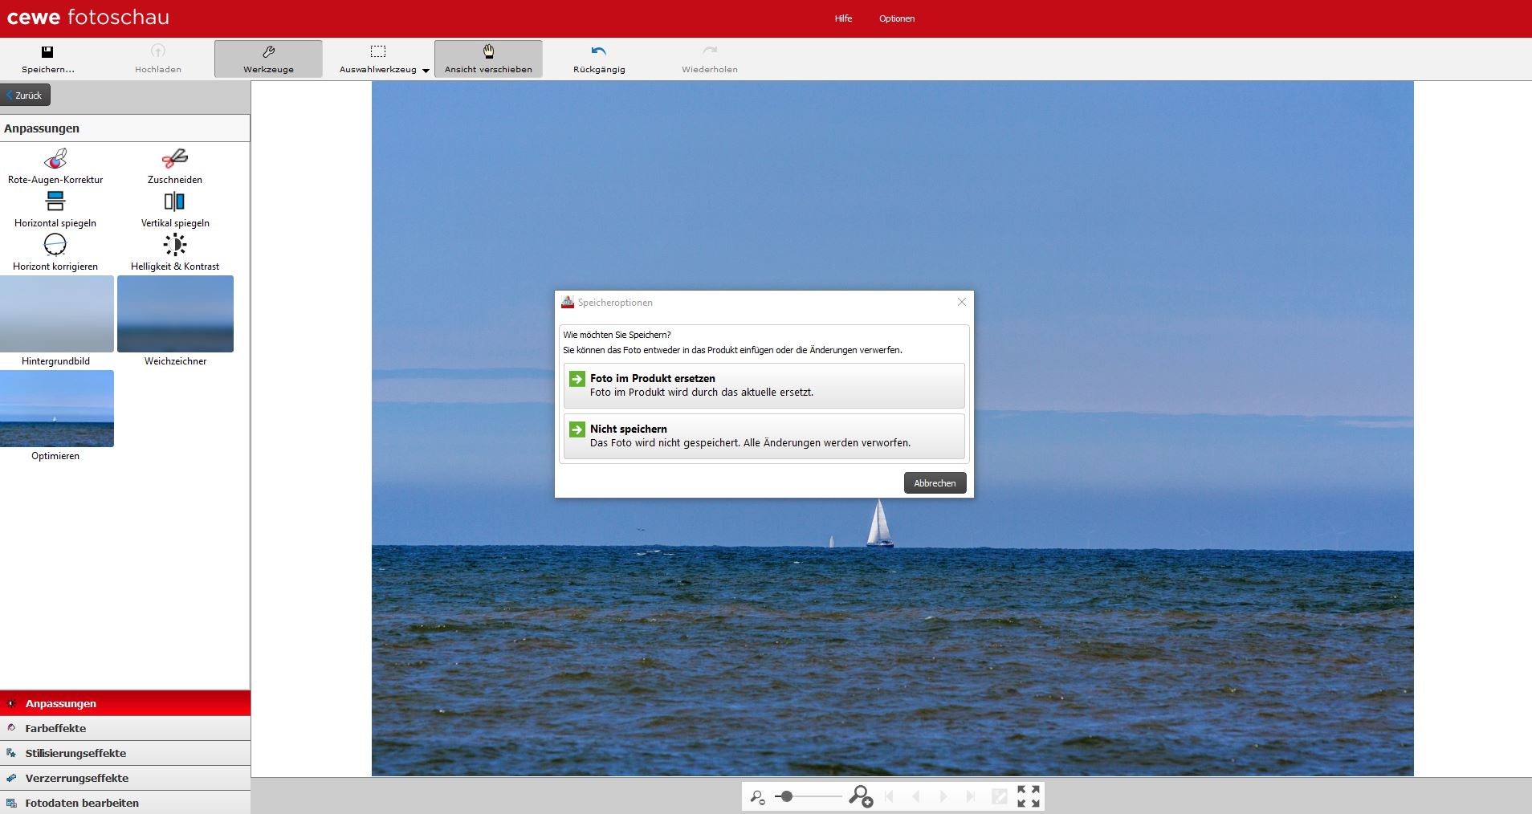Choose Foto im Produkt ersetzen option

click(x=764, y=385)
